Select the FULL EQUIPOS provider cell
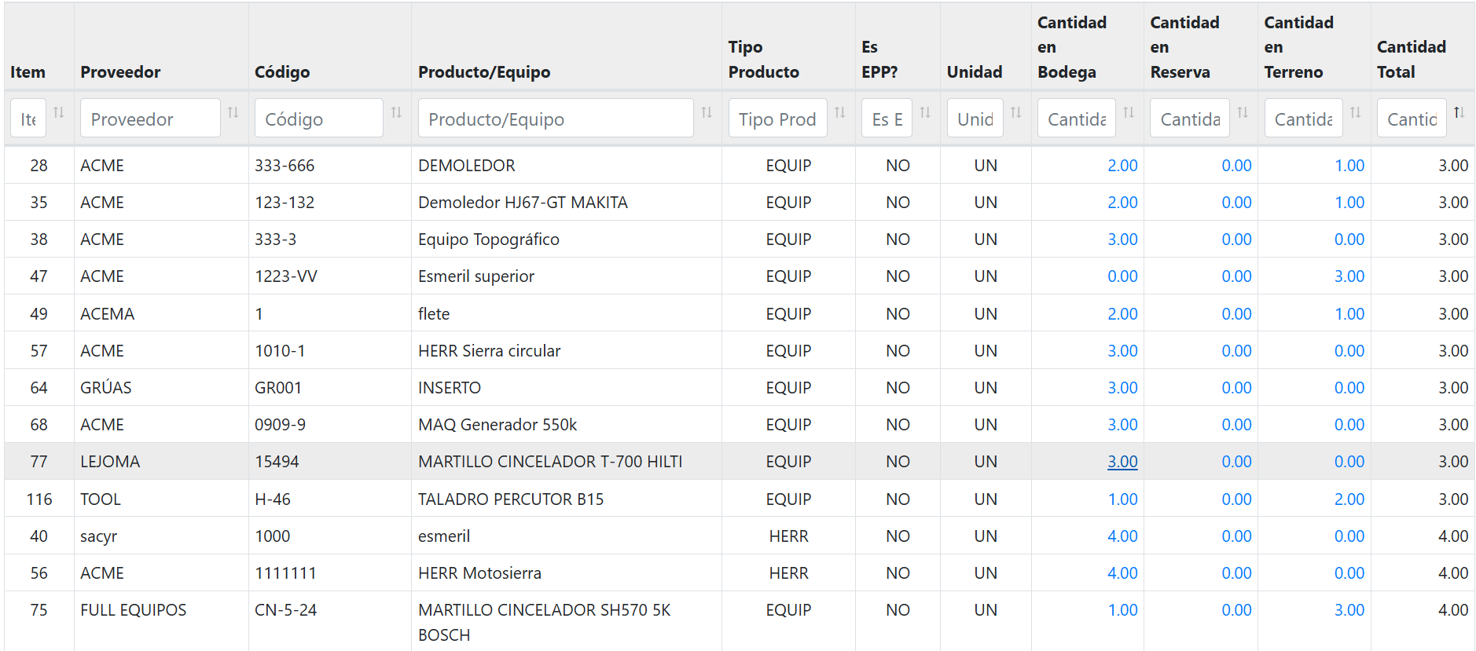This screenshot has height=651, width=1476. (x=161, y=622)
